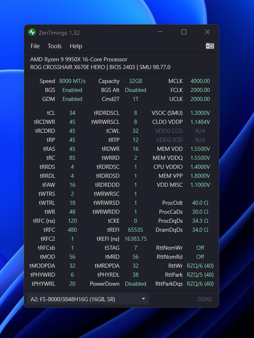Click the DDR5 label at bottom right
Image resolution: width=254 pixels, height=338 pixels.
pyautogui.click(x=205, y=299)
